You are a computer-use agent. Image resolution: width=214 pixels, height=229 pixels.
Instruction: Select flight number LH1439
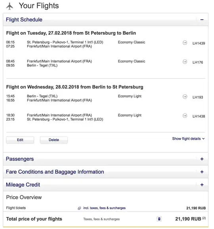point(199,43)
